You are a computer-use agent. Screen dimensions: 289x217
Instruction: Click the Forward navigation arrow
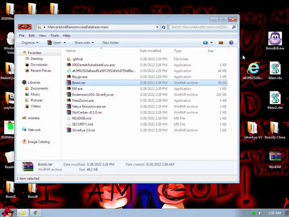click(x=28, y=27)
